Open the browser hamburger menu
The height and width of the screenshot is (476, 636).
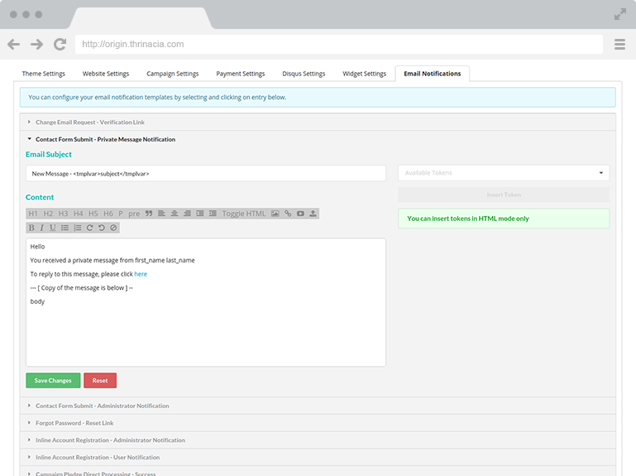619,44
